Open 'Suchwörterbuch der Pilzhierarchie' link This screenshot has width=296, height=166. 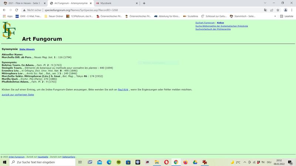(x=213, y=29)
